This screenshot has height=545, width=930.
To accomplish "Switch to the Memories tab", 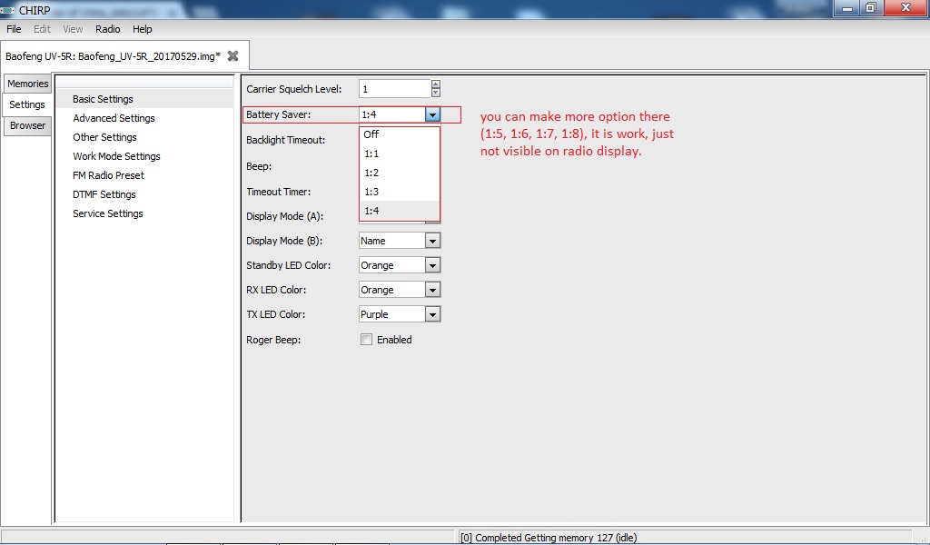I will coord(28,84).
